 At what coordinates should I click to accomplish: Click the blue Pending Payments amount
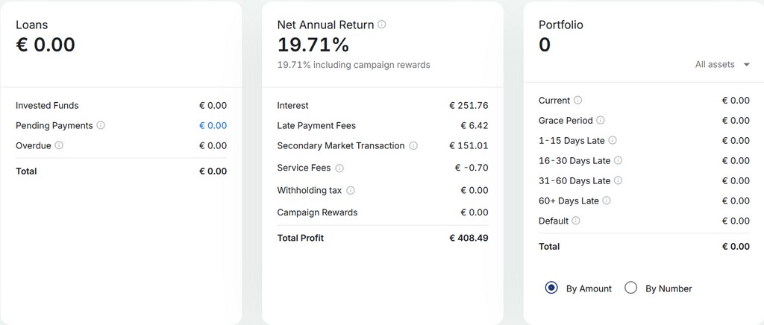213,125
